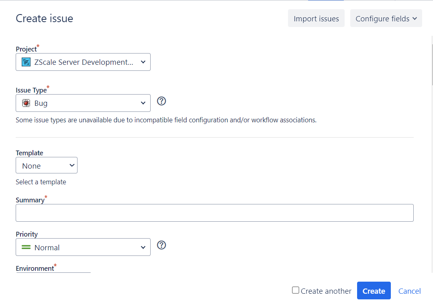Click the red bug icon in Issue Type

[x=26, y=103]
